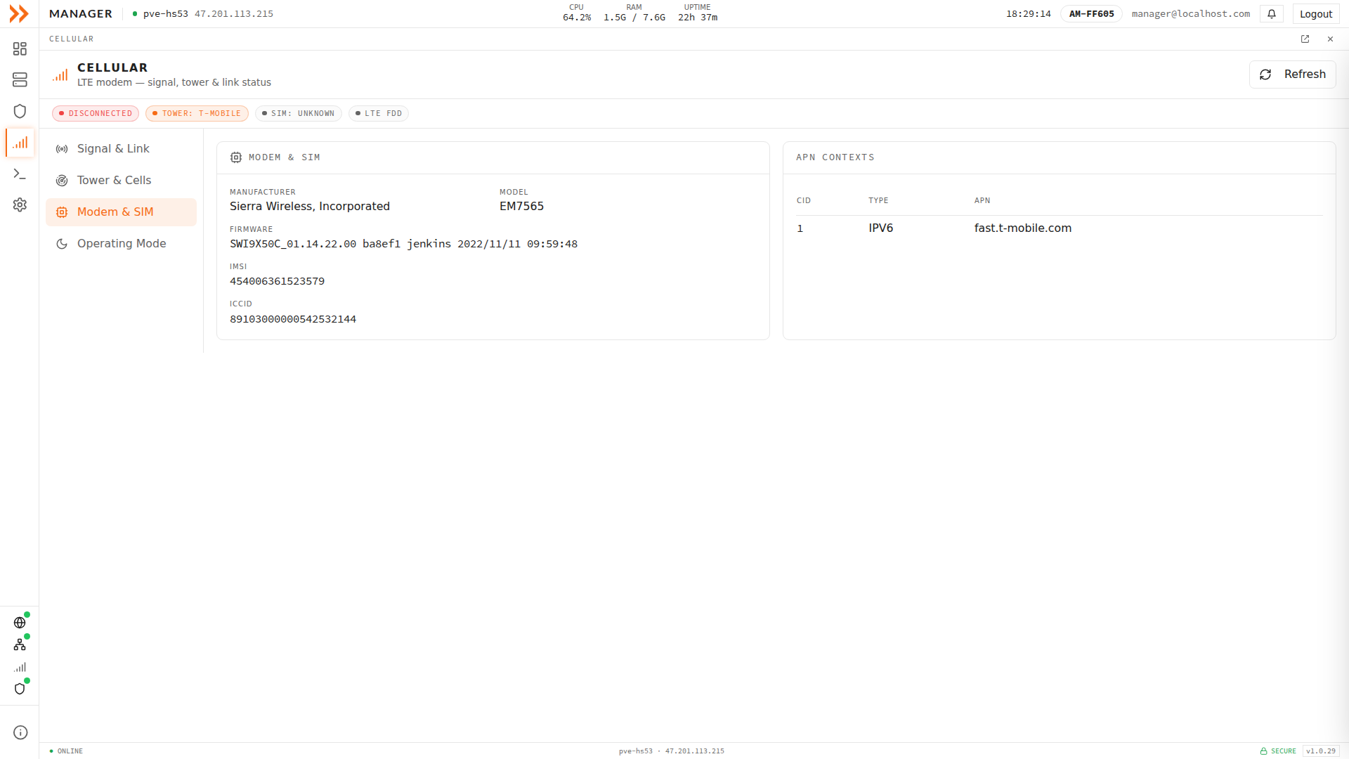
Task: Click IMSI value 454006361523579
Action: point(277,281)
